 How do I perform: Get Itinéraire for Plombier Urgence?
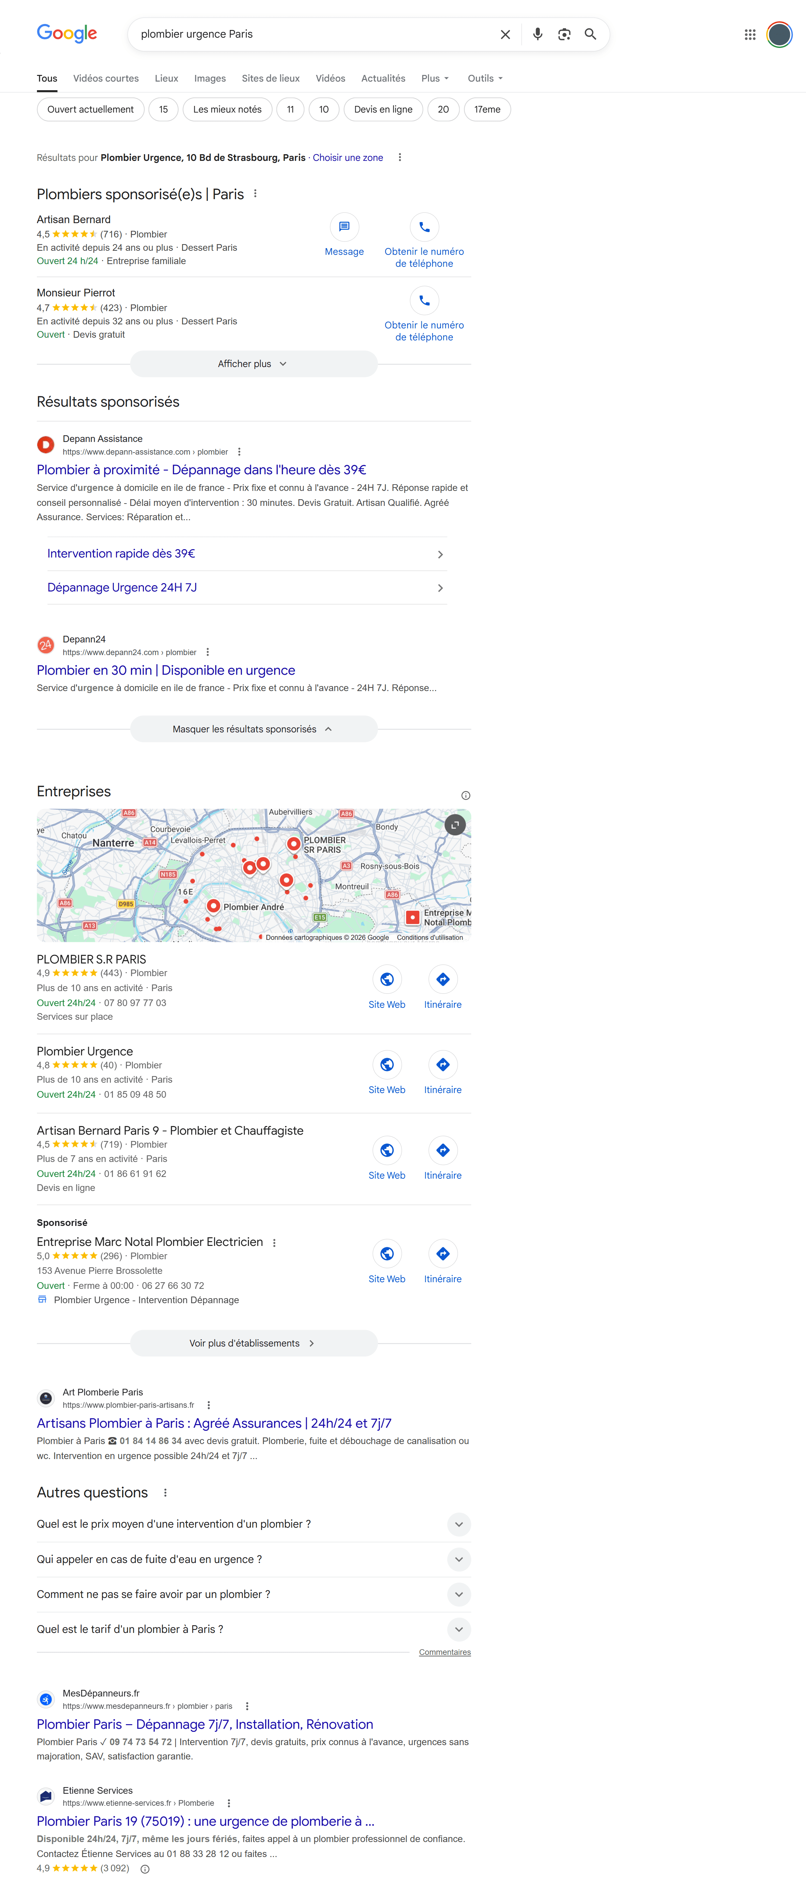coord(442,1064)
